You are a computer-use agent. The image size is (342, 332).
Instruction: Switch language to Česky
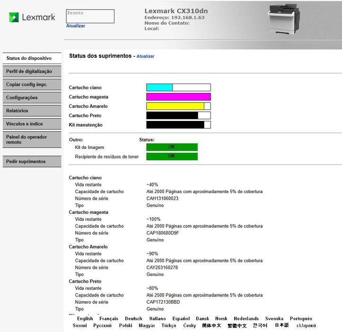(x=190, y=325)
